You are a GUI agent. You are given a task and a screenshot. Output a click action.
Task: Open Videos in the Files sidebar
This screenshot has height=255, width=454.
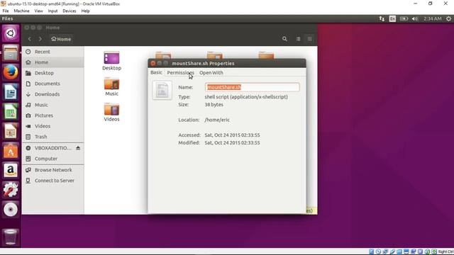coord(53,126)
